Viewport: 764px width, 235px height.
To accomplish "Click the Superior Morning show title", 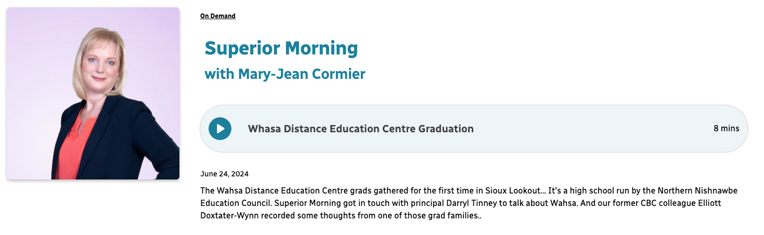I will click(x=281, y=48).
